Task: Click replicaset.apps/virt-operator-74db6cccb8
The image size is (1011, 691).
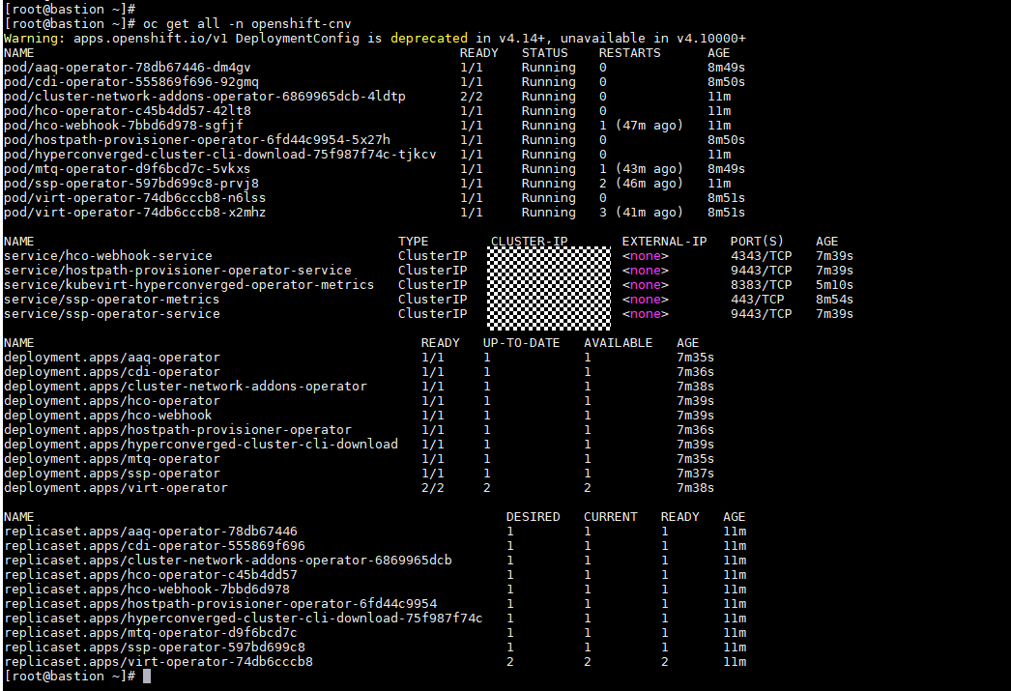Action: [158, 662]
